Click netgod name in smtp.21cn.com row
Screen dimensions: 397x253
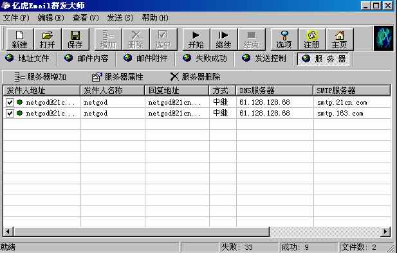96,102
